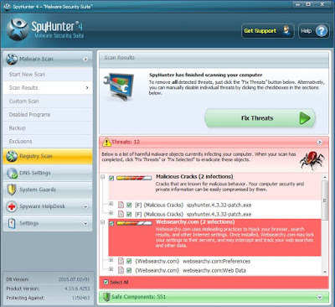This screenshot has width=335, height=307.
Task: Click the Get Support agent icon
Action: pos(286,30)
